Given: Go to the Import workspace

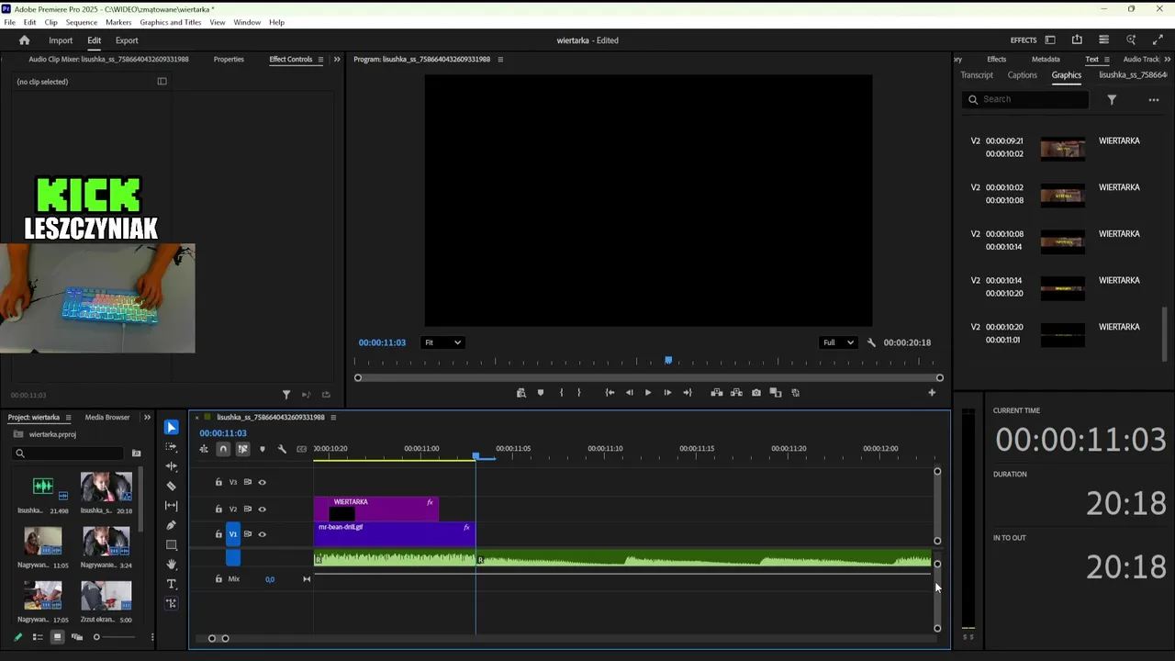Looking at the screenshot, I should (x=61, y=40).
